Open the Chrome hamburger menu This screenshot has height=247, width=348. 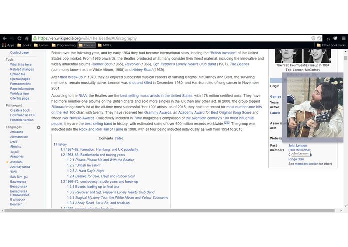[344, 38]
